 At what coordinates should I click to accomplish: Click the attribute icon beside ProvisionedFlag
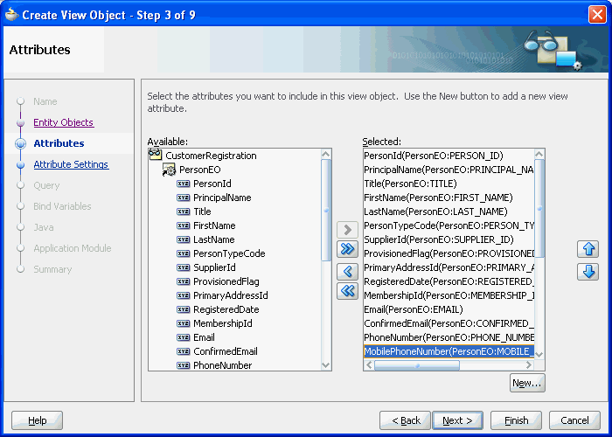pos(183,281)
